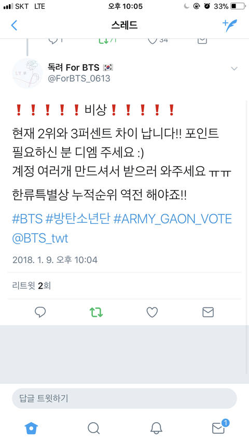Image resolution: width=249 pixels, height=443 pixels.
Task: Open the @BTS_twt mention link
Action: coord(40,239)
